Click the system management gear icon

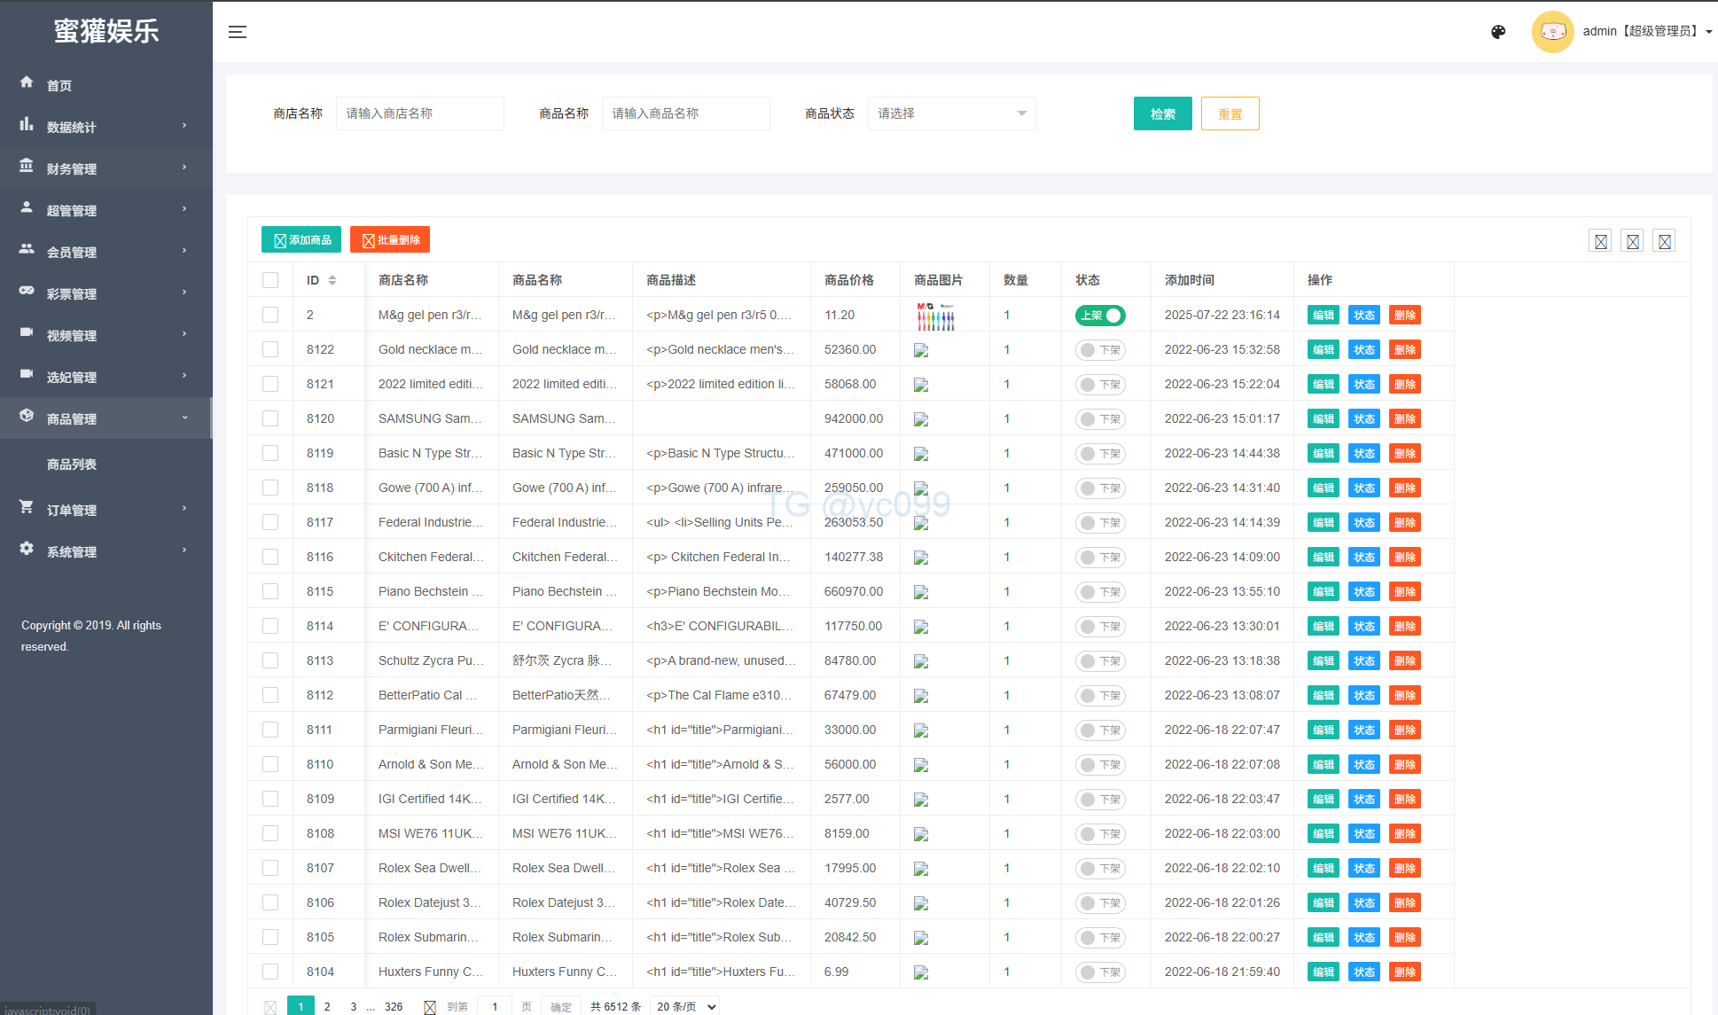click(27, 549)
